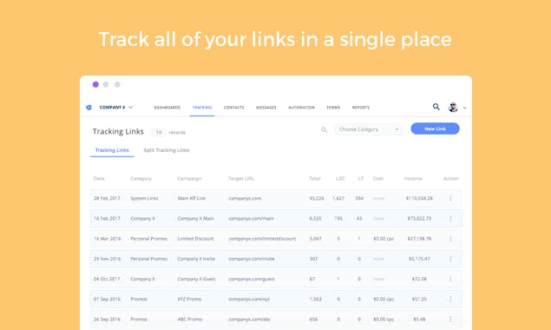551x330 pixels.
Task: Open action menu for XYZ Promo row
Action: (x=450, y=299)
